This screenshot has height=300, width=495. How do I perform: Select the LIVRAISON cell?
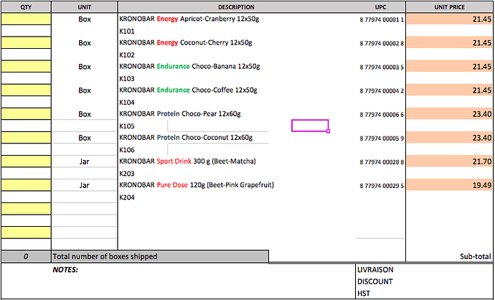pos(375,270)
